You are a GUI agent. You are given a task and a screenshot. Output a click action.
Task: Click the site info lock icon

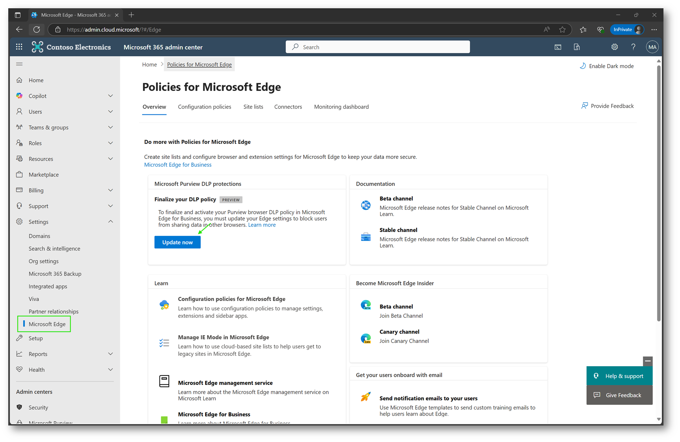(x=58, y=29)
